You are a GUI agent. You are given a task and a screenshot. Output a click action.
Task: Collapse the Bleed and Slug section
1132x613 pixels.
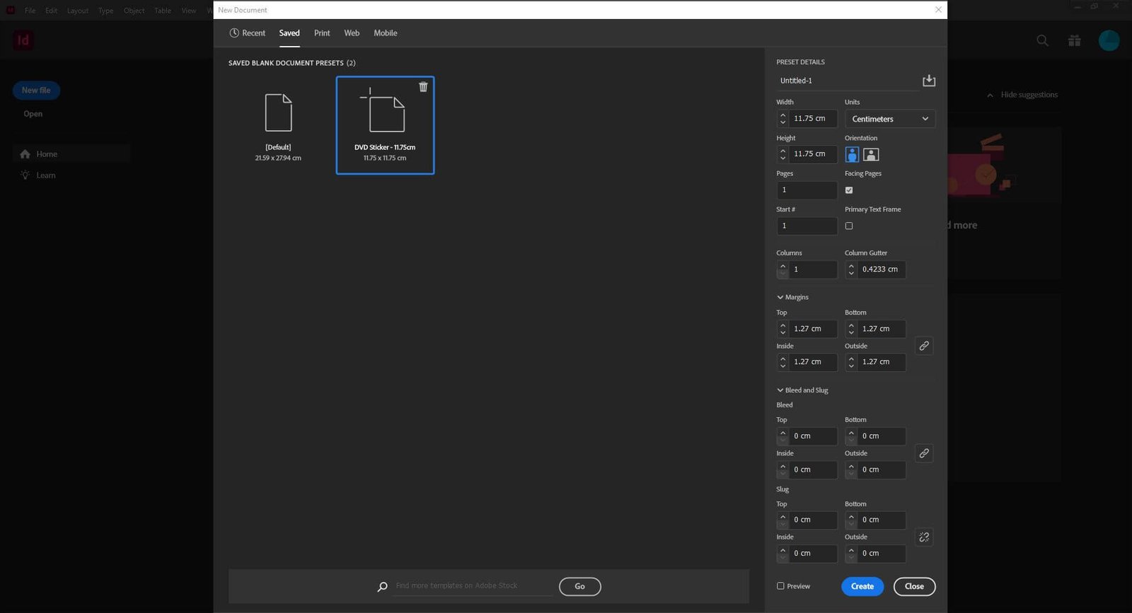pos(802,390)
